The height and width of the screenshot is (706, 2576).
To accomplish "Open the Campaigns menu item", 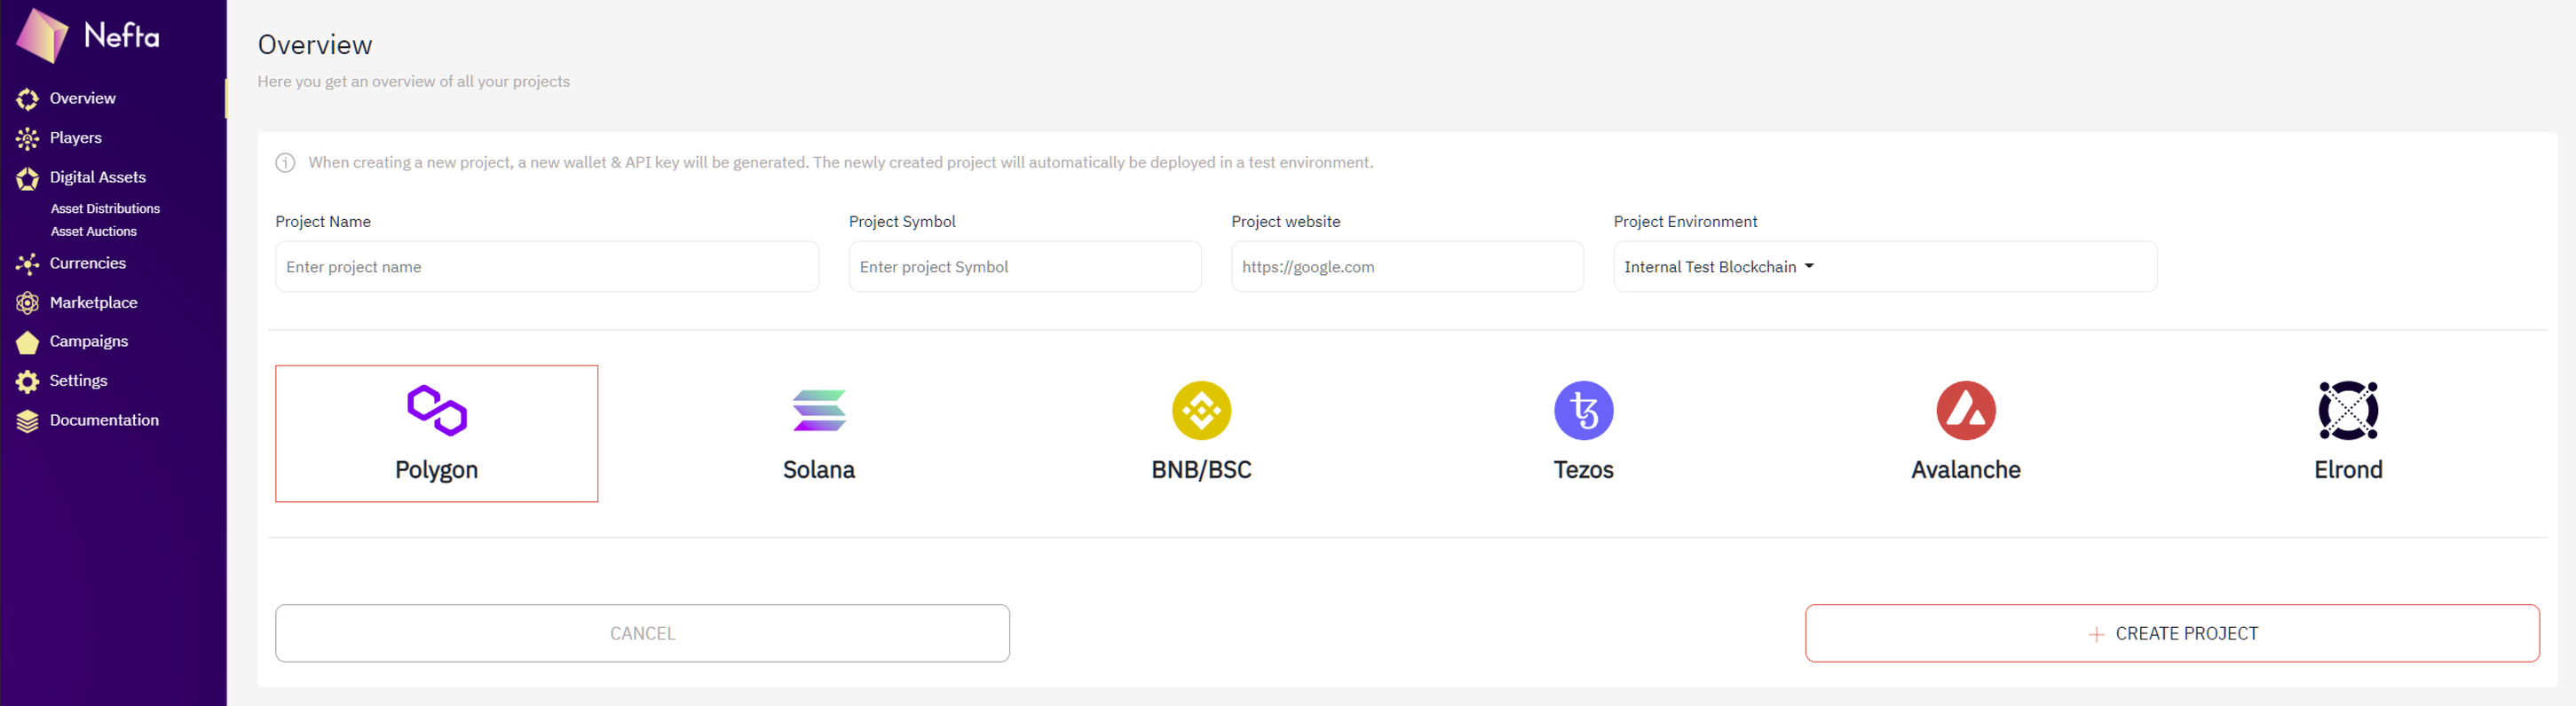I will point(89,341).
